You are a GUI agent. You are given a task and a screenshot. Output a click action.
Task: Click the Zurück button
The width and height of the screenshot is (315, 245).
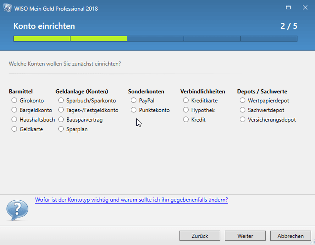[x=200, y=236]
